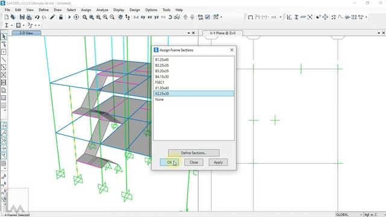Toggle snap to intersections X icon
The image size is (386, 217).
(x=4, y=140)
